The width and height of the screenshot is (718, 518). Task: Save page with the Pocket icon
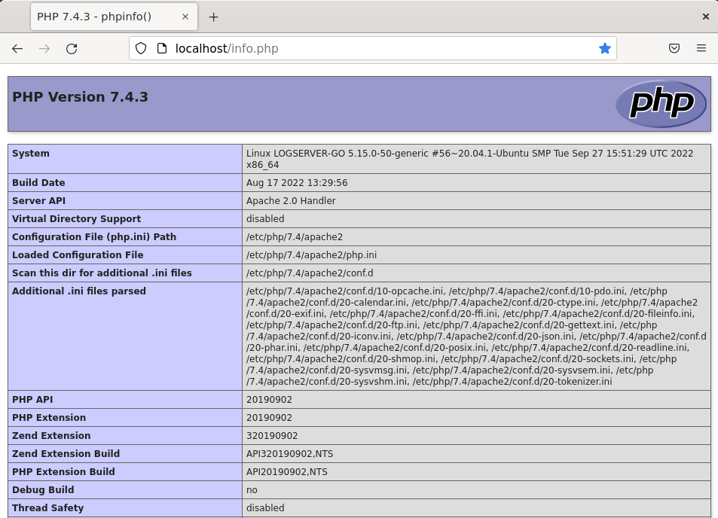(674, 49)
